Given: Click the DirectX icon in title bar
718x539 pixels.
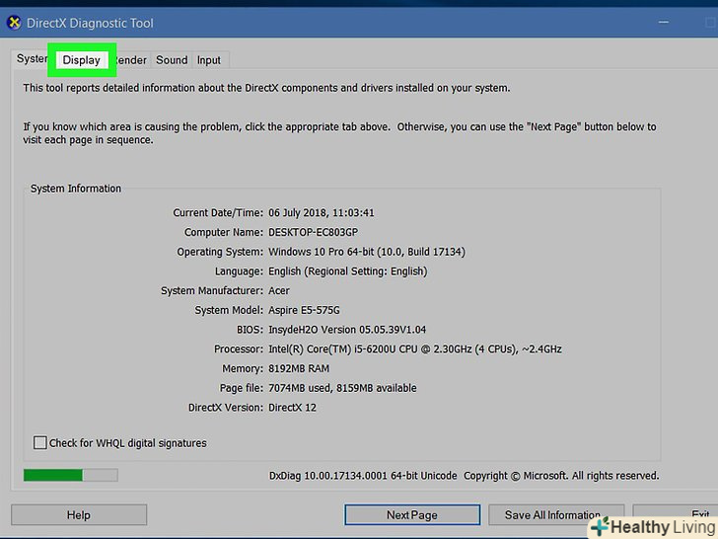Looking at the screenshot, I should click(x=14, y=23).
